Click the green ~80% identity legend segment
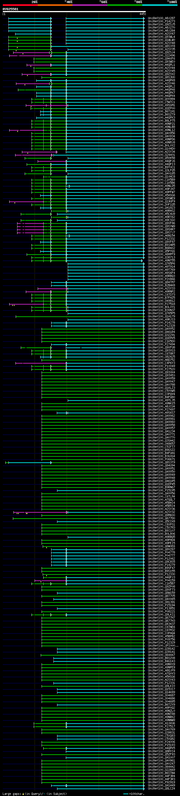Viewport: 180px width, 796px height. [x=125, y=5]
